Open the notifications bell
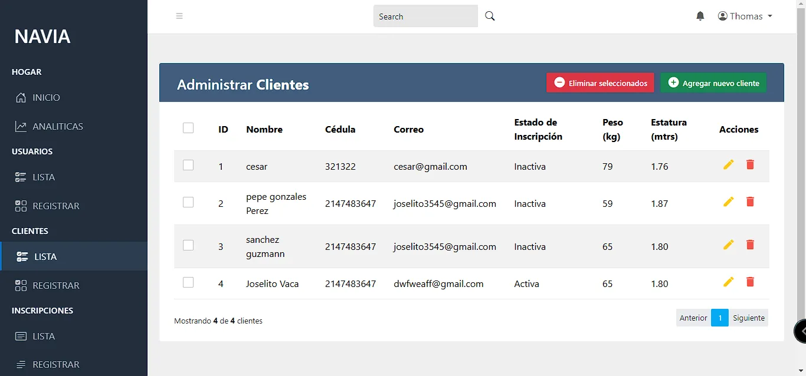 700,17
